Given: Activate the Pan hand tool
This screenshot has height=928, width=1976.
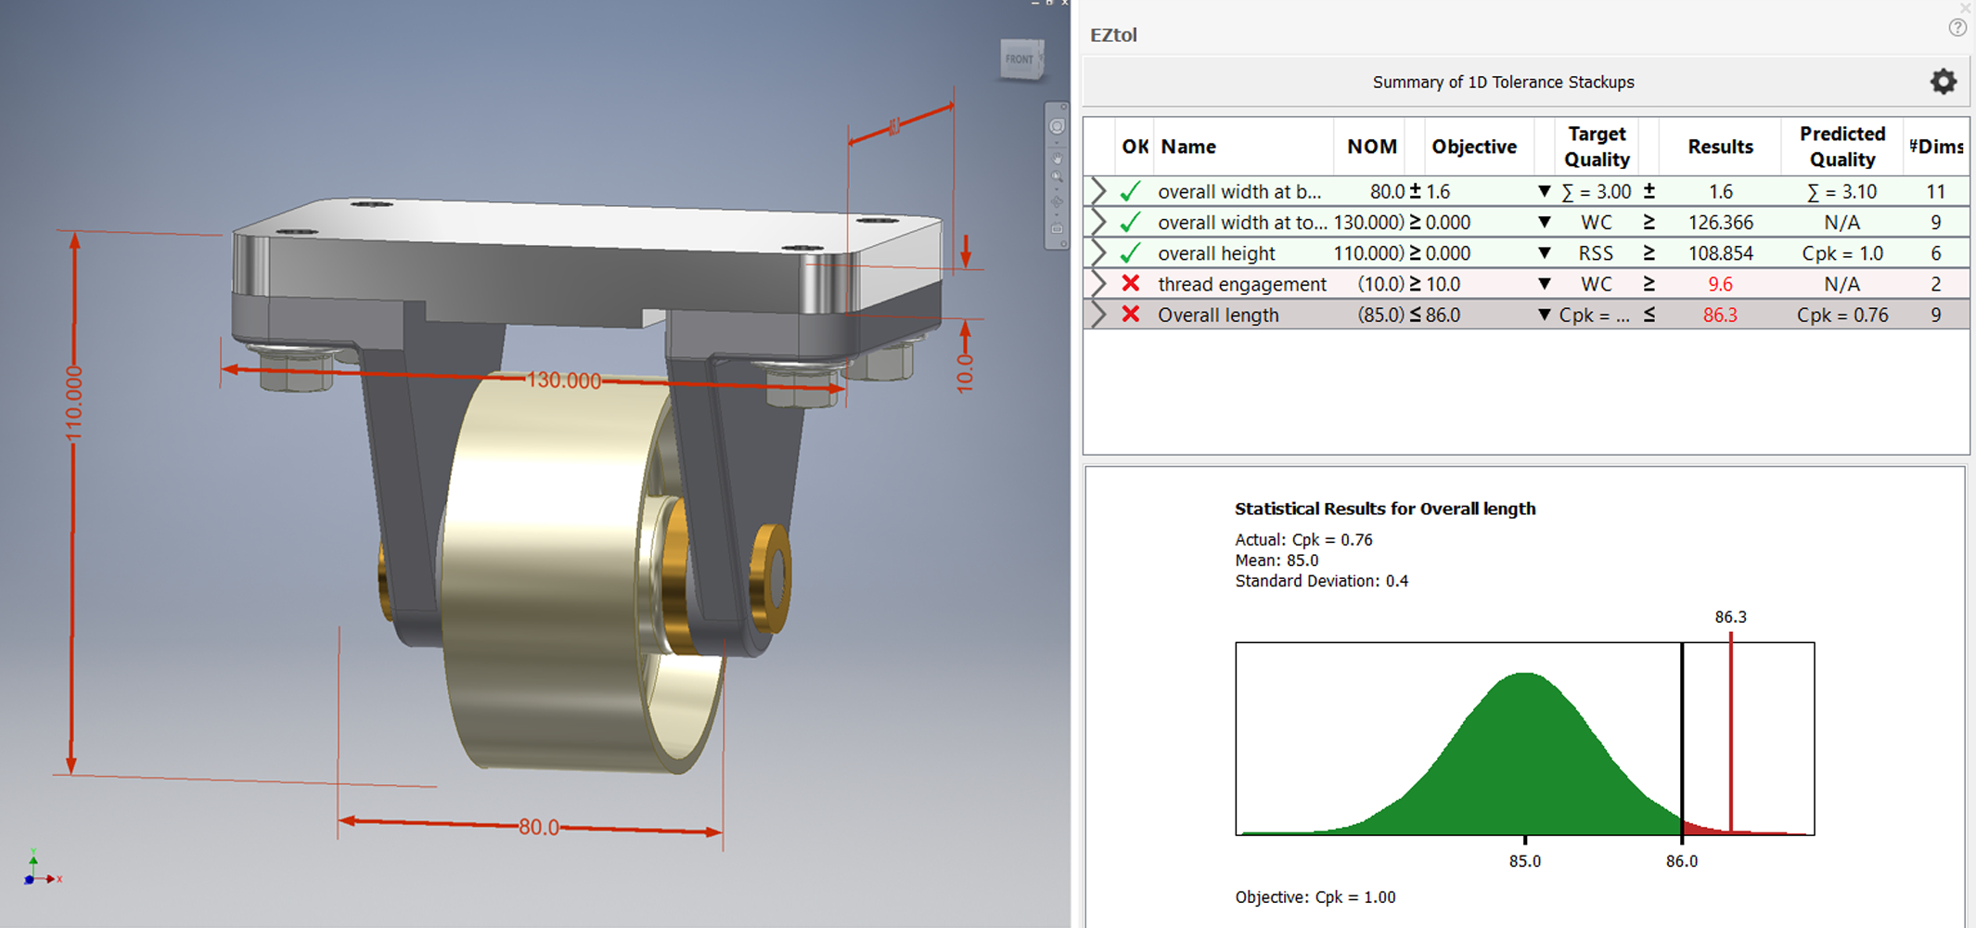Looking at the screenshot, I should point(1057,159).
